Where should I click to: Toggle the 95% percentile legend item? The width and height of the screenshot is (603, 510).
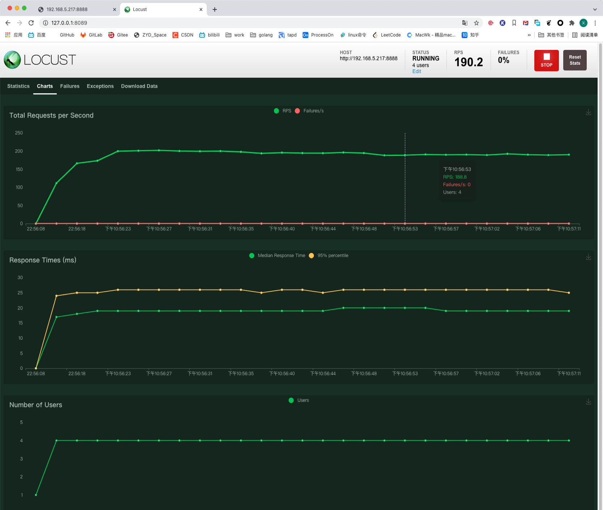[x=329, y=256]
